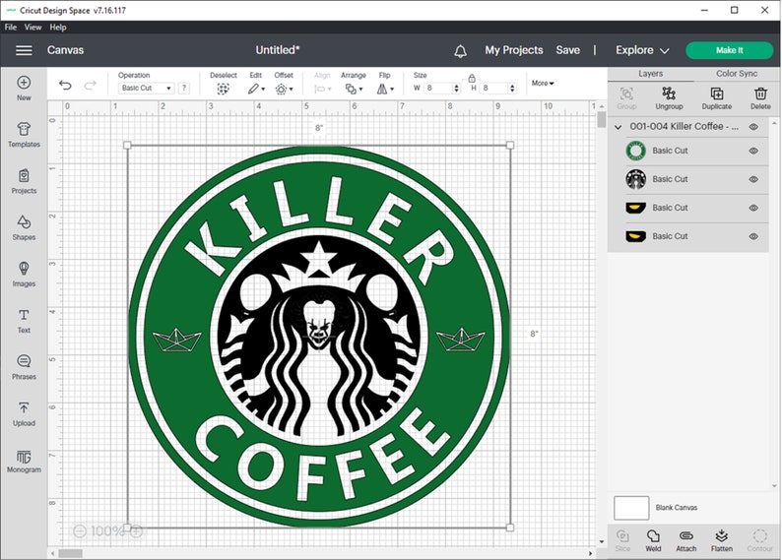Open the Flip dropdown

tap(385, 89)
